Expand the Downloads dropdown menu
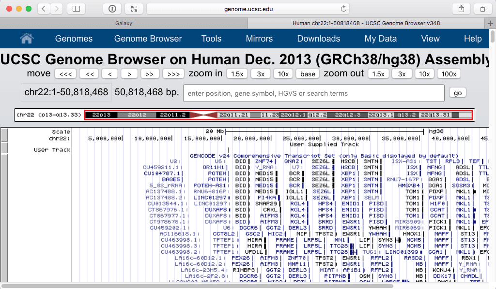The height and width of the screenshot is (289, 496). [318, 39]
